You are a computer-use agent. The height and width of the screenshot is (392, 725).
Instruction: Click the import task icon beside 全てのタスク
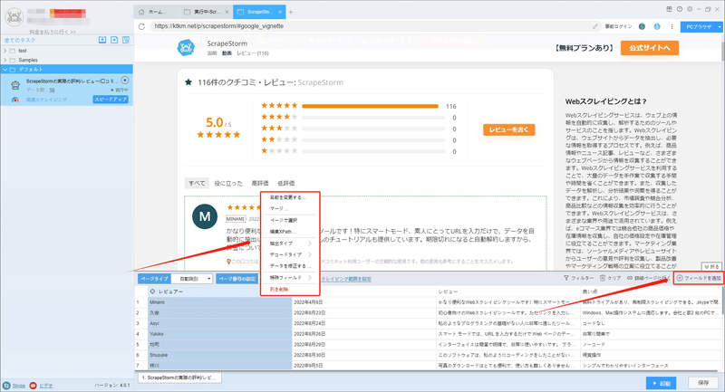(x=102, y=40)
